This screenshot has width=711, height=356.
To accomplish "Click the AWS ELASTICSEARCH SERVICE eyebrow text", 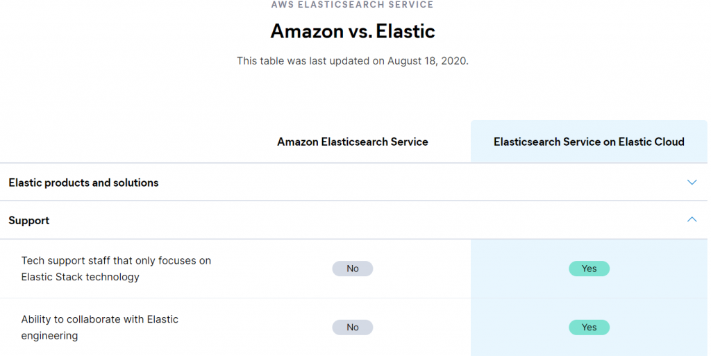I will (352, 5).
